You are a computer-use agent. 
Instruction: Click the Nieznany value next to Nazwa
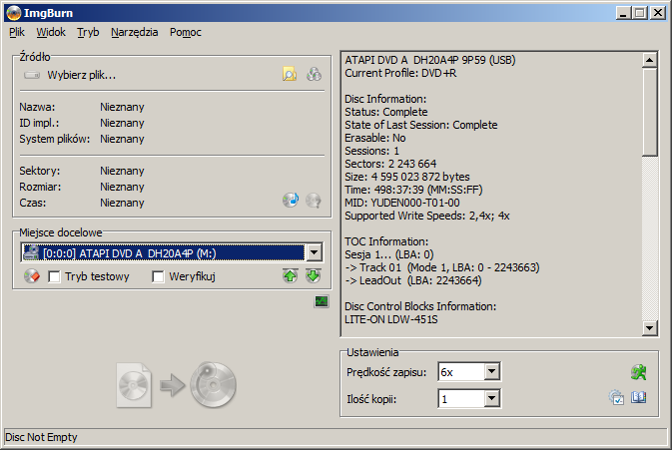(x=122, y=107)
